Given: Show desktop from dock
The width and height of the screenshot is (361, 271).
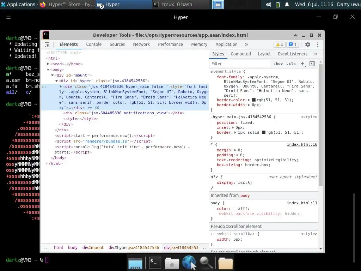Looking at the screenshot, I should [x=135, y=264].
